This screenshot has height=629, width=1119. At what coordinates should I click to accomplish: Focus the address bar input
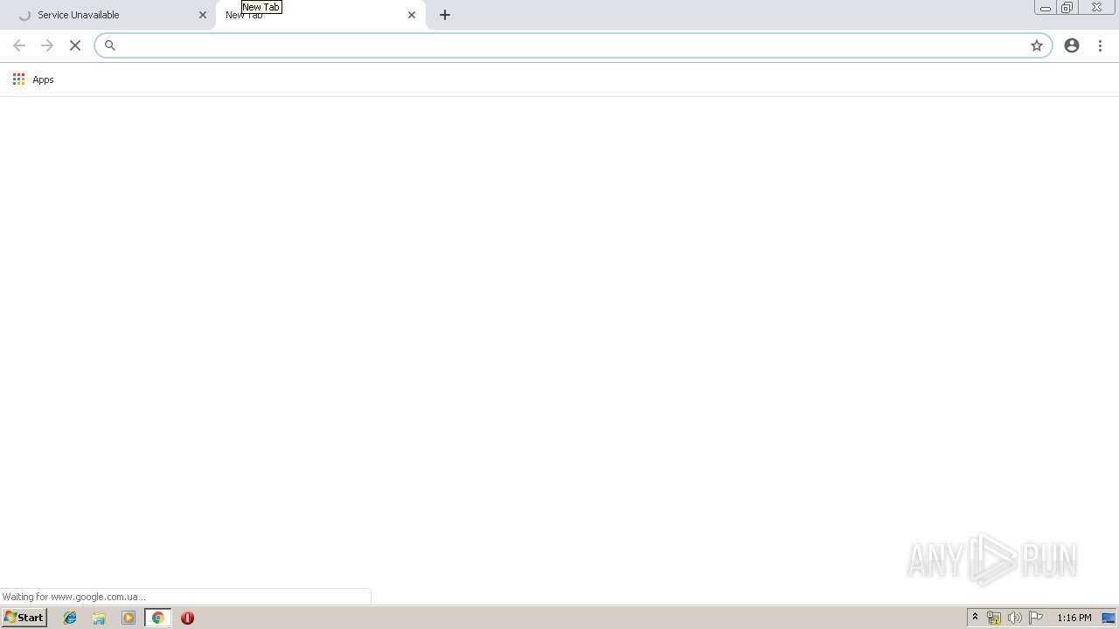pyautogui.click(x=573, y=45)
